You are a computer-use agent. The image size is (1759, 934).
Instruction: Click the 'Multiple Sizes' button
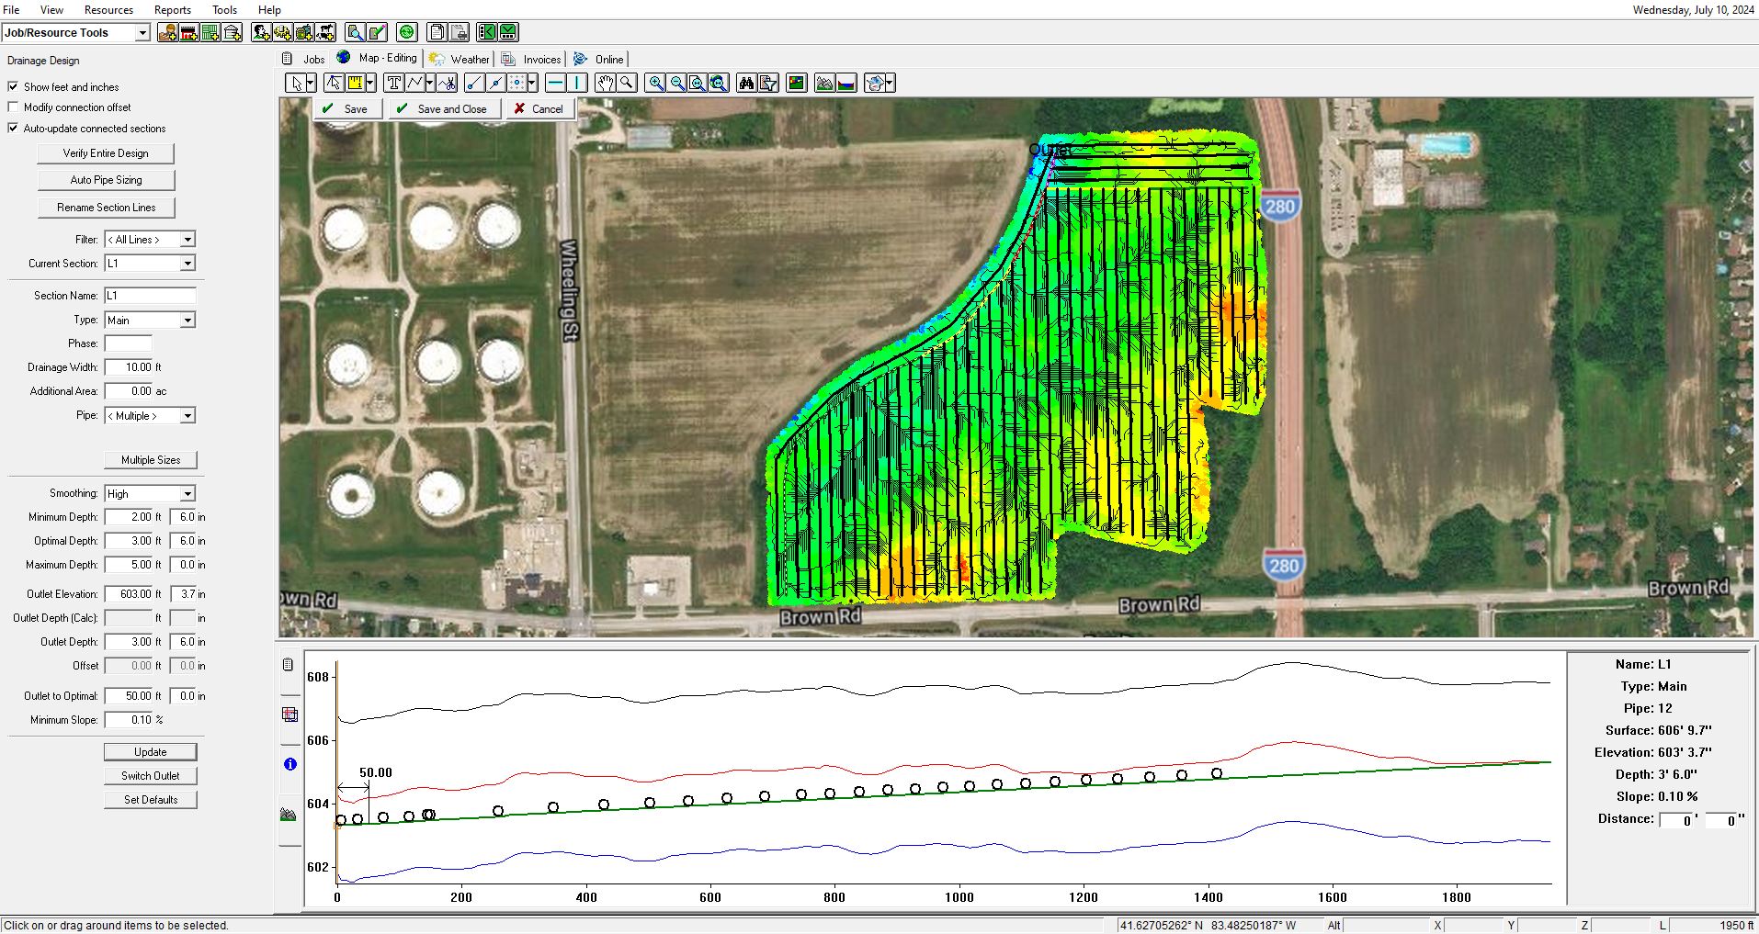tap(151, 460)
